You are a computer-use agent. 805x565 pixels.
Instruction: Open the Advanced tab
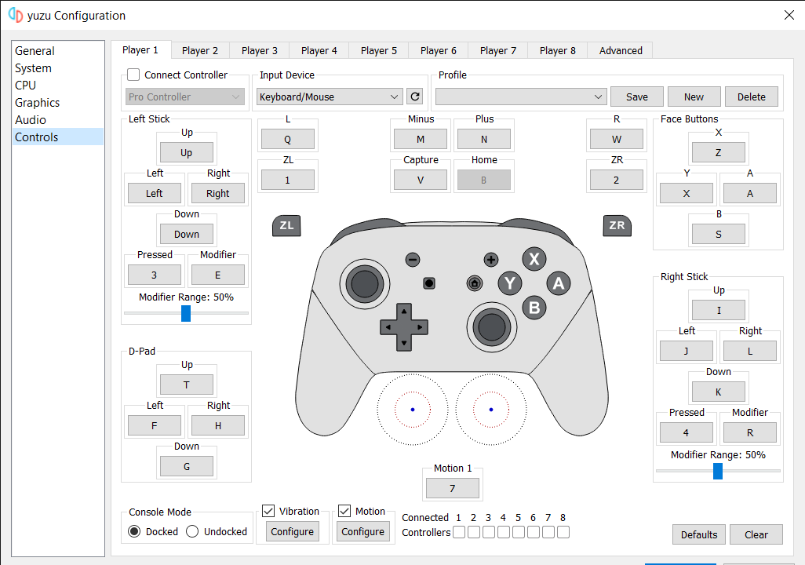[620, 50]
